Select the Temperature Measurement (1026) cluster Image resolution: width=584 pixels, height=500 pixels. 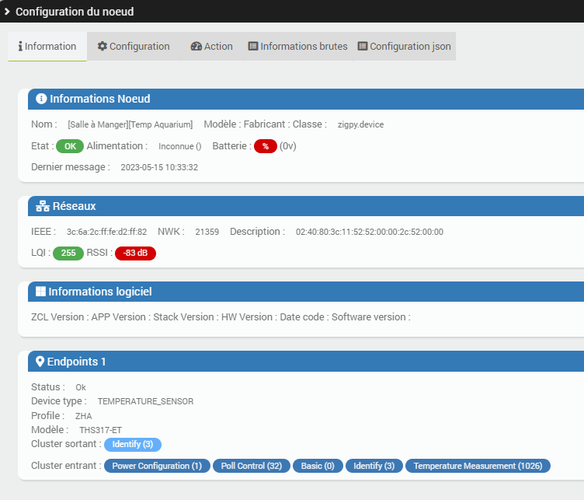point(478,466)
